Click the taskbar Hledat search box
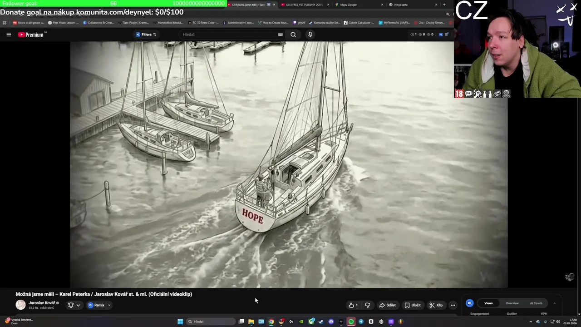Viewport: 581px width, 327px height. 211,322
